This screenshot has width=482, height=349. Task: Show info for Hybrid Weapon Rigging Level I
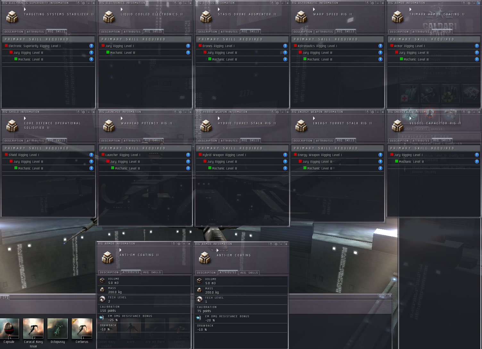pyautogui.click(x=285, y=155)
